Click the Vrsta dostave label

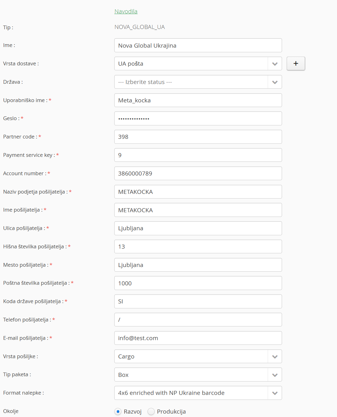click(21, 63)
